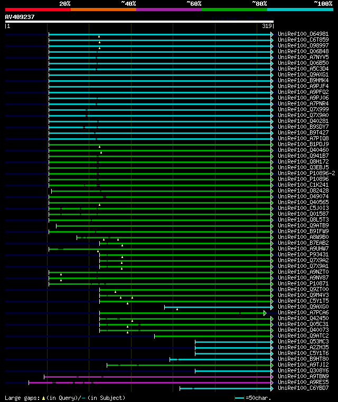The image size is (338, 402).
Task: Select the UniRef100_A9PJ06 label
Action: click(x=303, y=98)
